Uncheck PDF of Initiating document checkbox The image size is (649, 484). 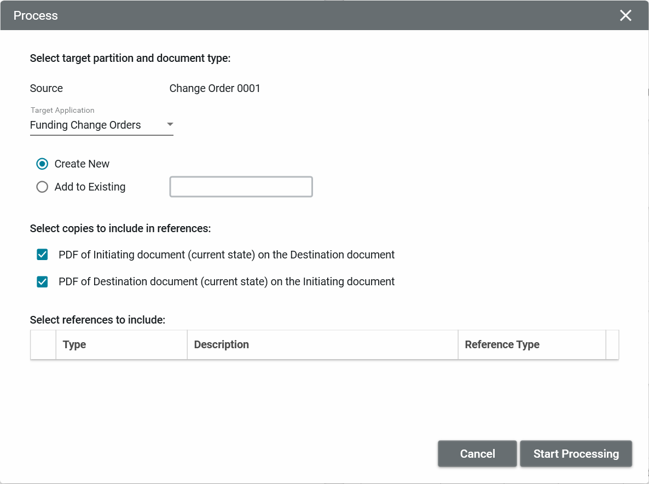(42, 255)
